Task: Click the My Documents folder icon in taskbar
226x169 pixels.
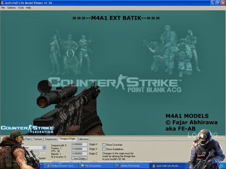Action: click(83, 166)
